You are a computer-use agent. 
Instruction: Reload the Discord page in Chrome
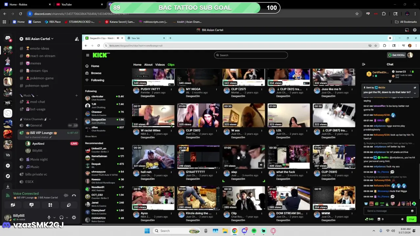point(20,14)
